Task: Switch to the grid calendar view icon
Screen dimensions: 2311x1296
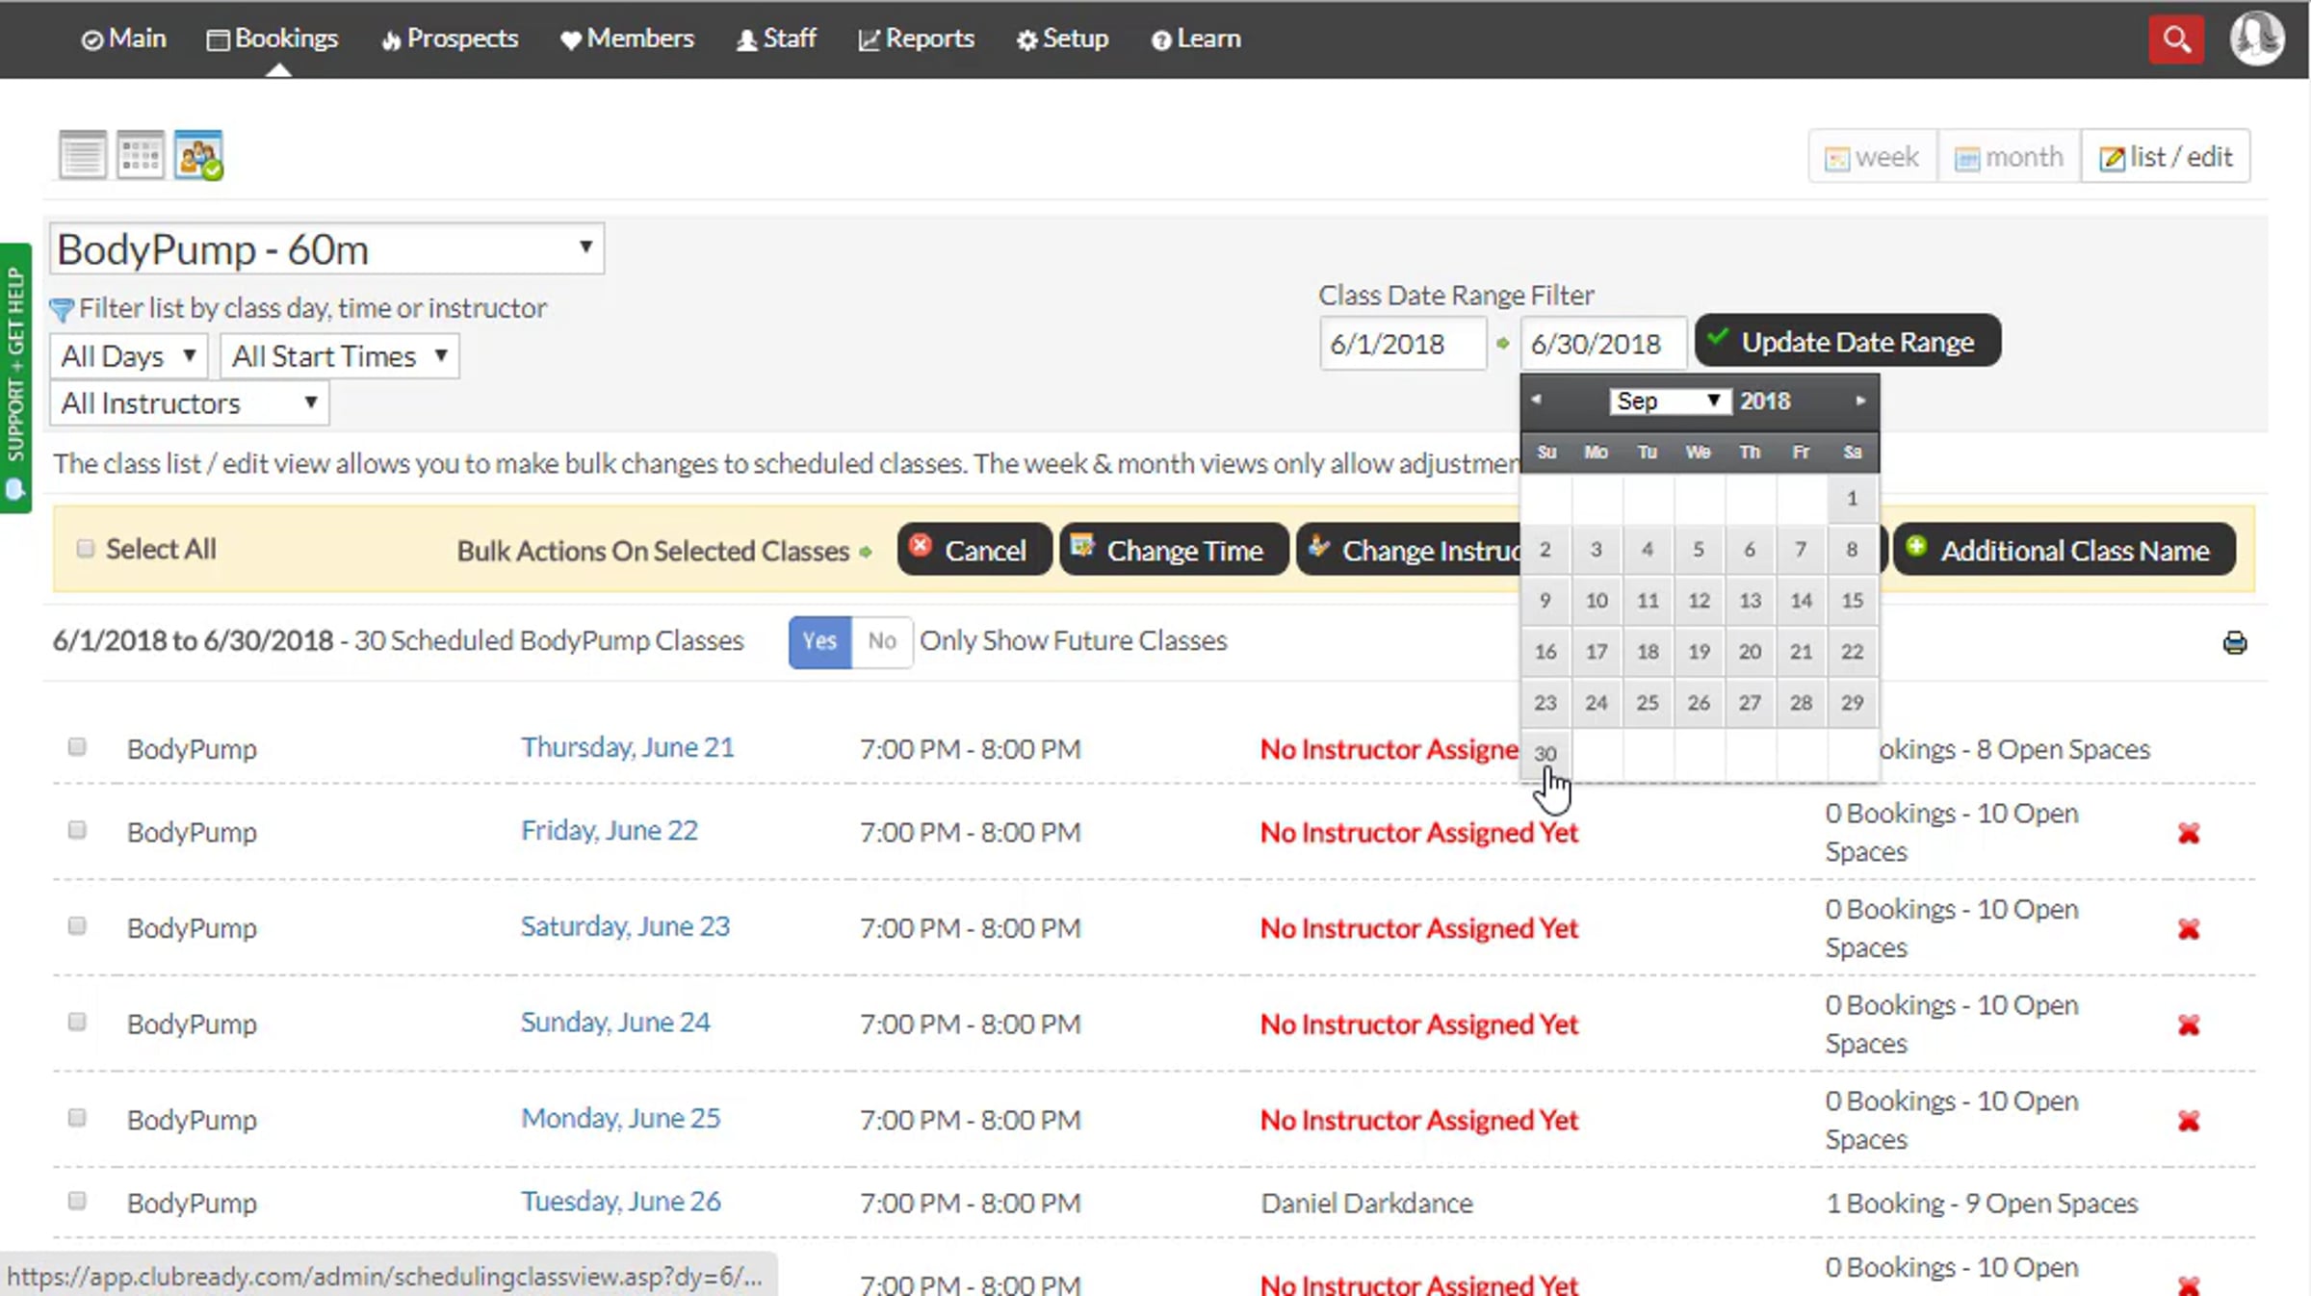Action: point(141,155)
